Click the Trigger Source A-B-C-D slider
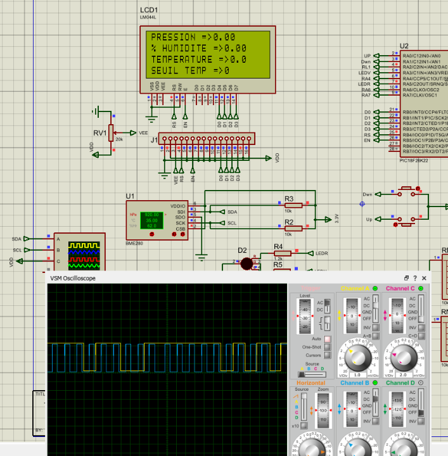Image resolution: width=448 pixels, height=456 pixels. [312, 374]
